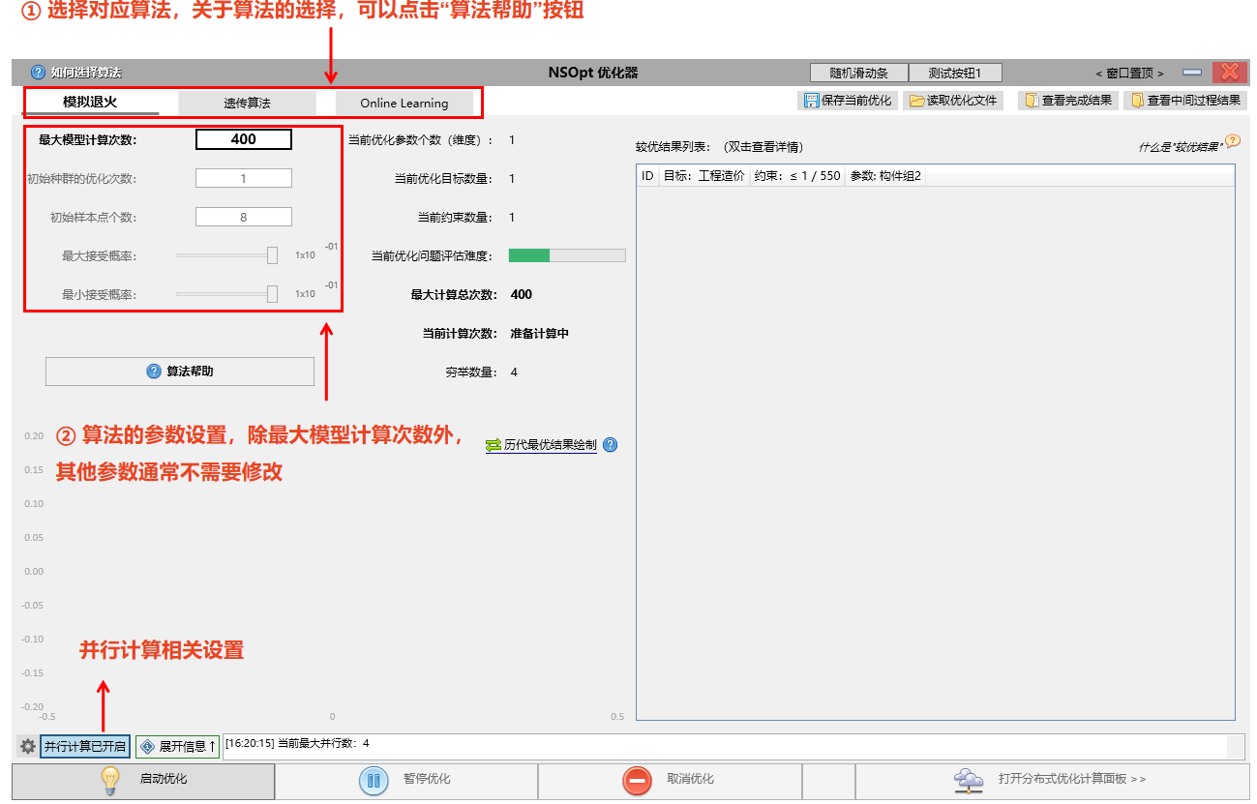Switch to the 遗传算法 tab
This screenshot has width=1257, height=804.
pos(247,103)
